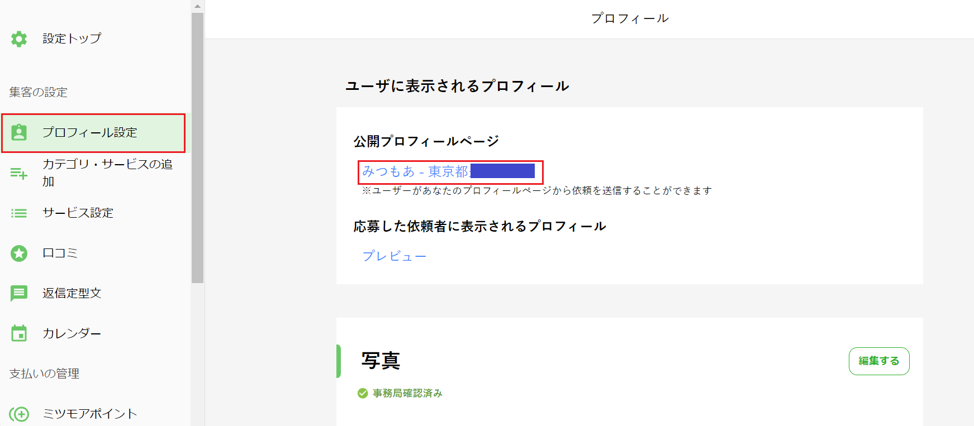Click the calendar icon in sidebar
This screenshot has width=974, height=426.
click(x=19, y=333)
